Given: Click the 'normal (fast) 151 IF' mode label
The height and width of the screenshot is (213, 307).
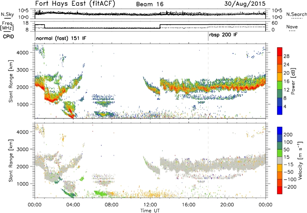Looking at the screenshot, I should point(61,38).
